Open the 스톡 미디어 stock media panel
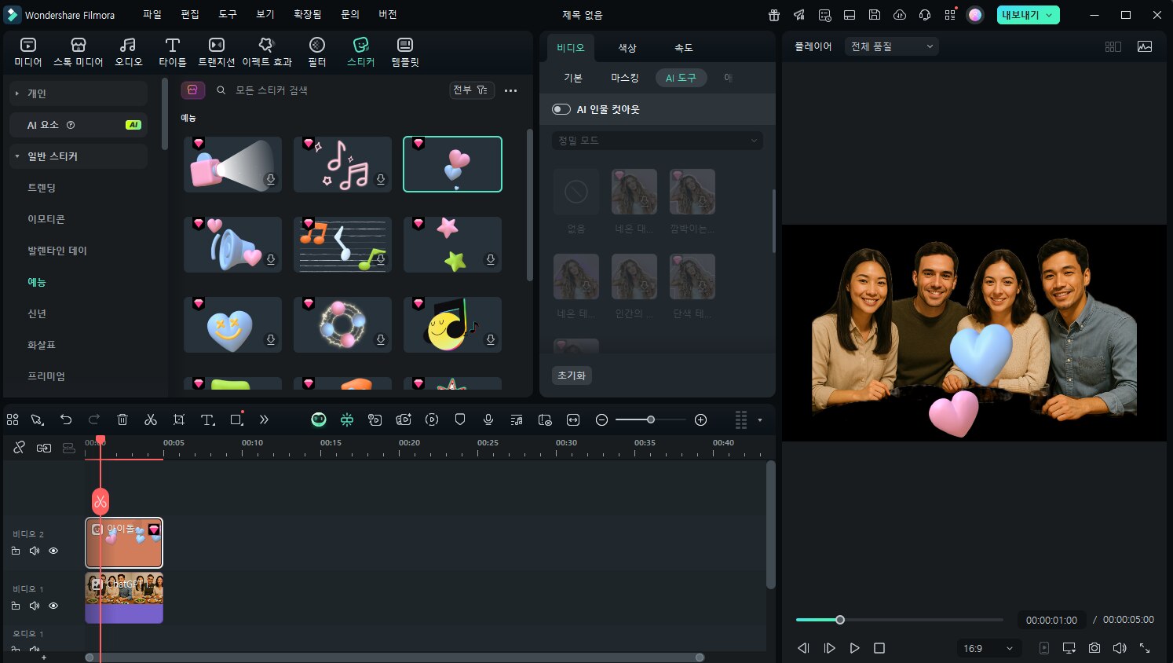The image size is (1173, 663). click(x=79, y=52)
